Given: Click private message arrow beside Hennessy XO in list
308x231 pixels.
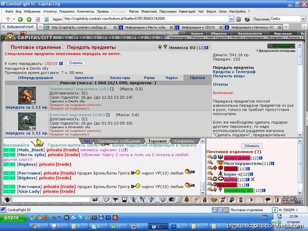Looking at the screenshot, I should (x=210, y=190).
